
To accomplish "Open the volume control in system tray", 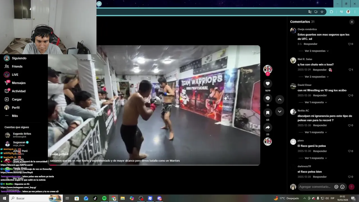I will click(327, 198).
